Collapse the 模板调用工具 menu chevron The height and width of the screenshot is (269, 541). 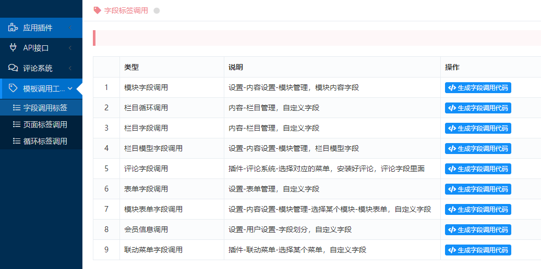(70, 88)
